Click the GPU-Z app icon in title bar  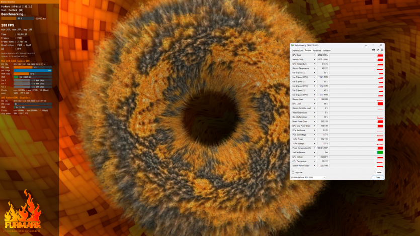(x=293, y=46)
